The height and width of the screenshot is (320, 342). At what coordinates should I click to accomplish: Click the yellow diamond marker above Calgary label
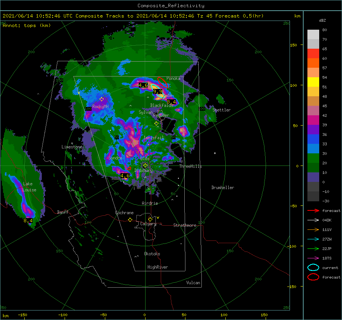150,219
